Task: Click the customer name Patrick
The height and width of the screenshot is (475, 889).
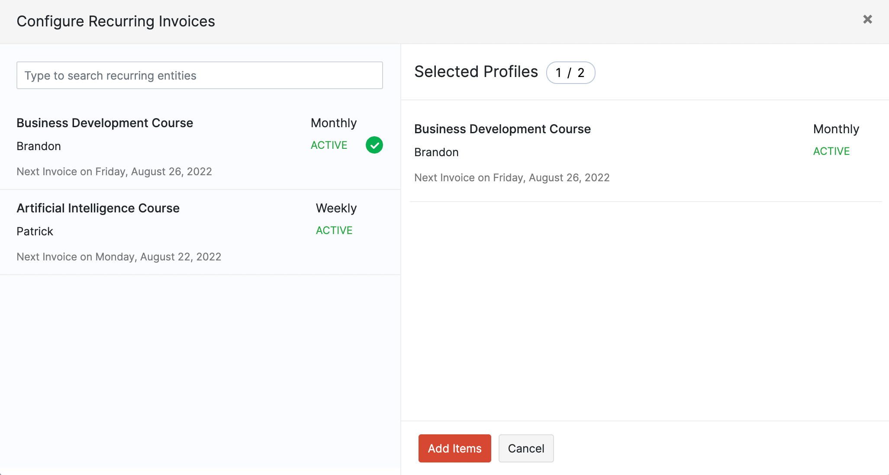Action: (x=35, y=231)
